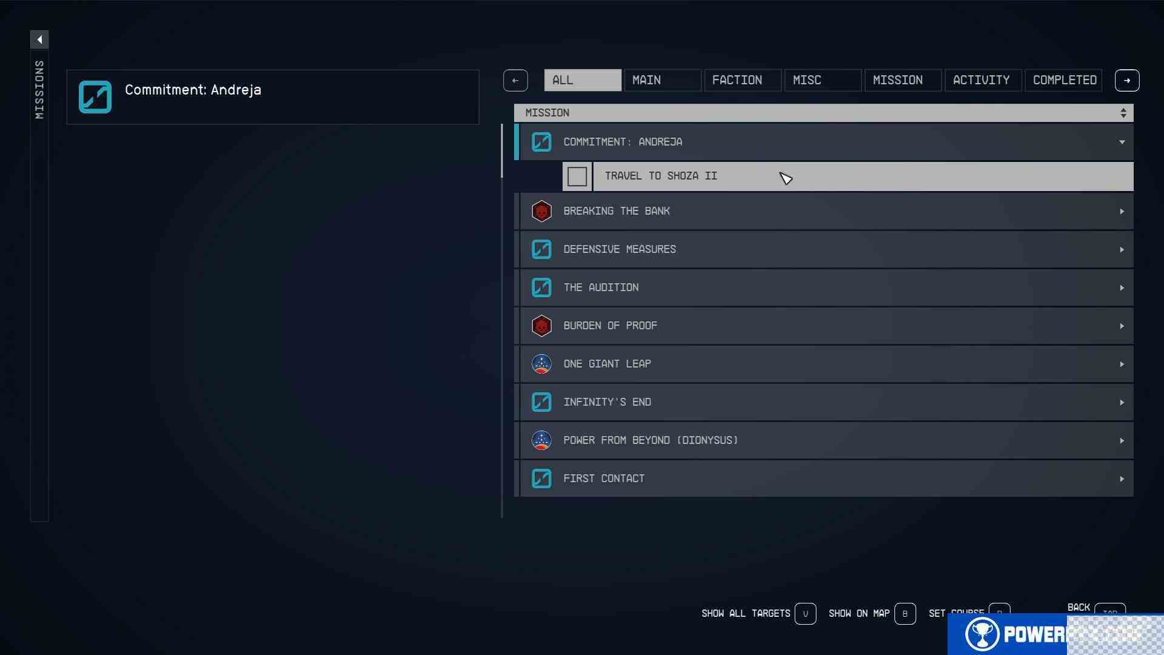Expand the Defensive Measures mission entry
1164x655 pixels.
(1121, 249)
